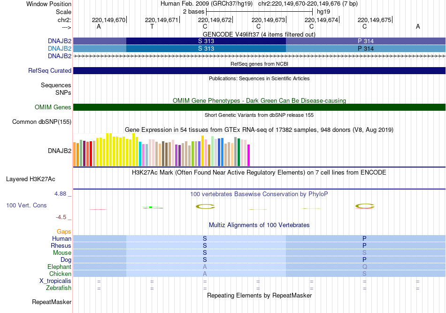Click the X_tropicalis species row label
The image size is (446, 313).
click(55, 281)
